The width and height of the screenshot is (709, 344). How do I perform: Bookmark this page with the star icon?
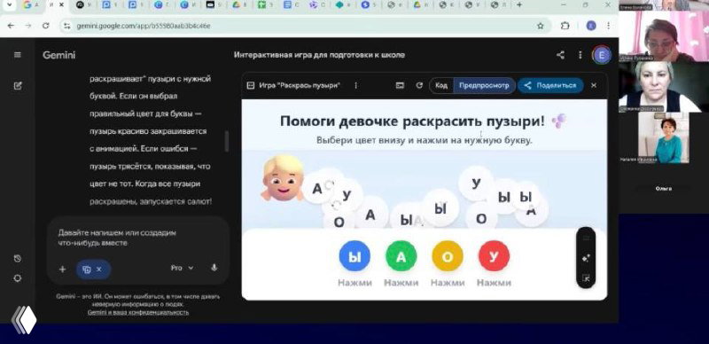click(541, 26)
